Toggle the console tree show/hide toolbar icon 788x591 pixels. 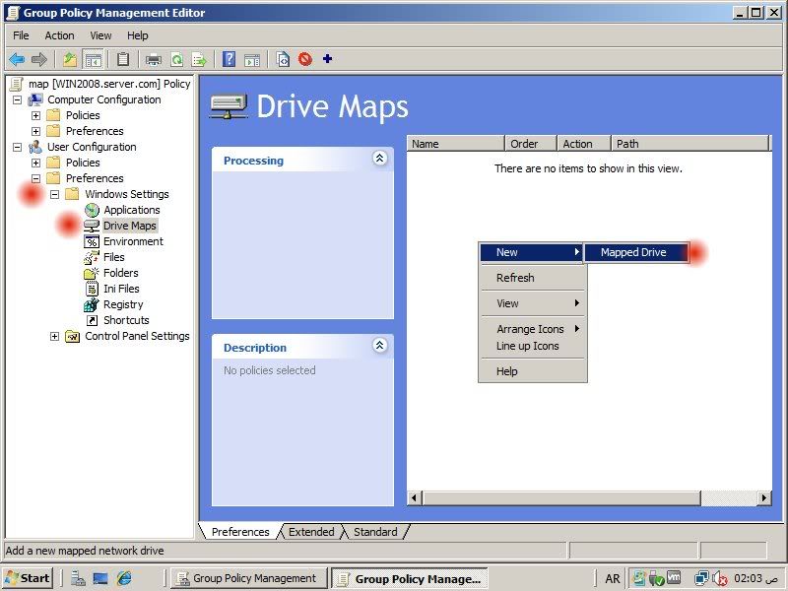click(x=93, y=59)
